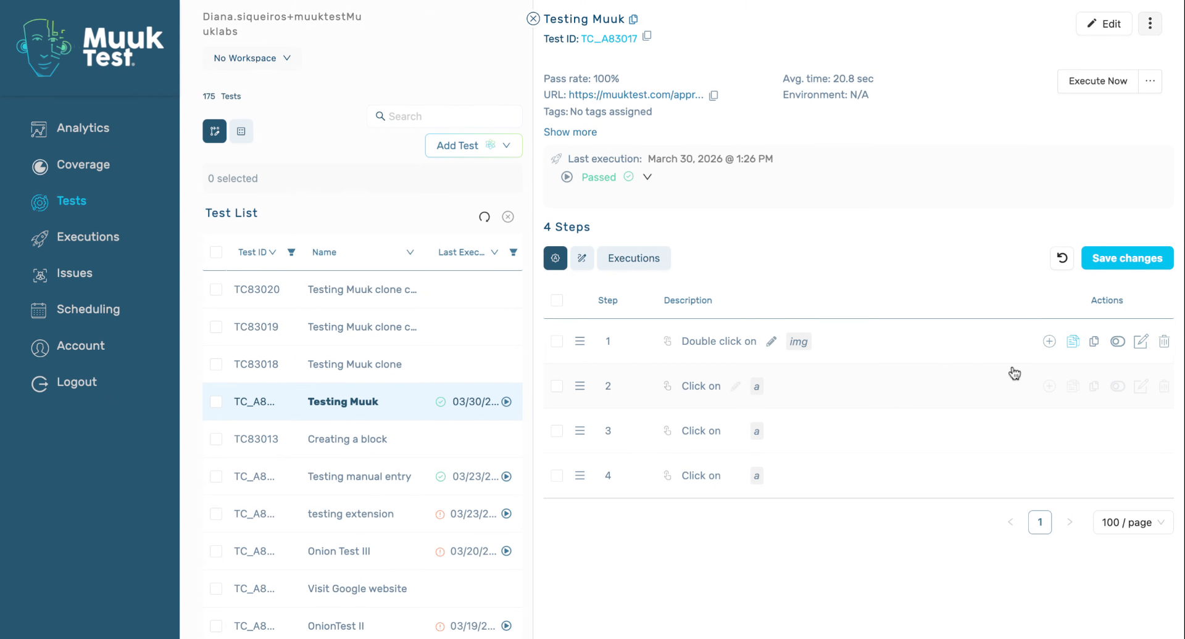The width and height of the screenshot is (1185, 639).
Task: Delete step 1 with the trash icon
Action: coord(1164,342)
